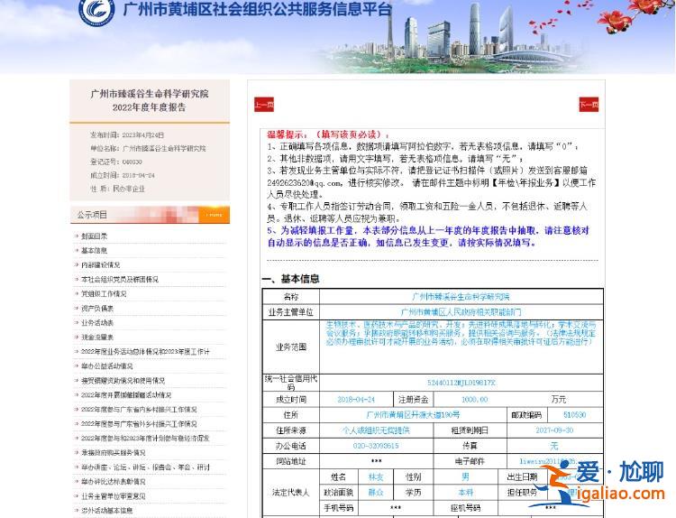
Task: Open 接受捐赠资助情况和使用情况 sidebar item
Action: pyautogui.click(x=123, y=381)
